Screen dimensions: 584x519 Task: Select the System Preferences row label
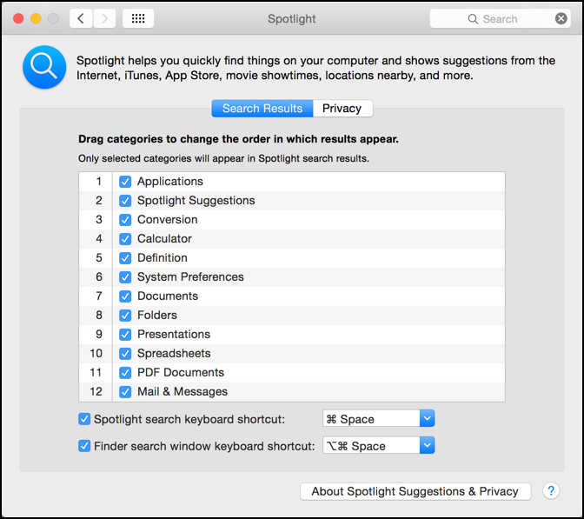[190, 276]
